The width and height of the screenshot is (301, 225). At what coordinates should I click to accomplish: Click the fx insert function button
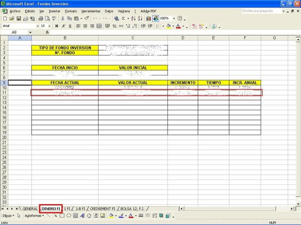pos(47,32)
